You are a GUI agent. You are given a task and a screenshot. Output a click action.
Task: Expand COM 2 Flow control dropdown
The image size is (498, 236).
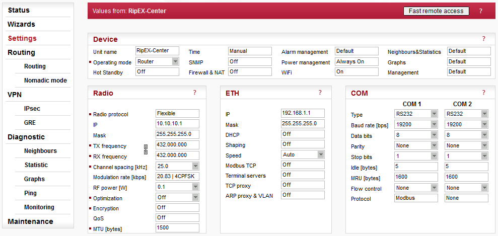point(484,188)
